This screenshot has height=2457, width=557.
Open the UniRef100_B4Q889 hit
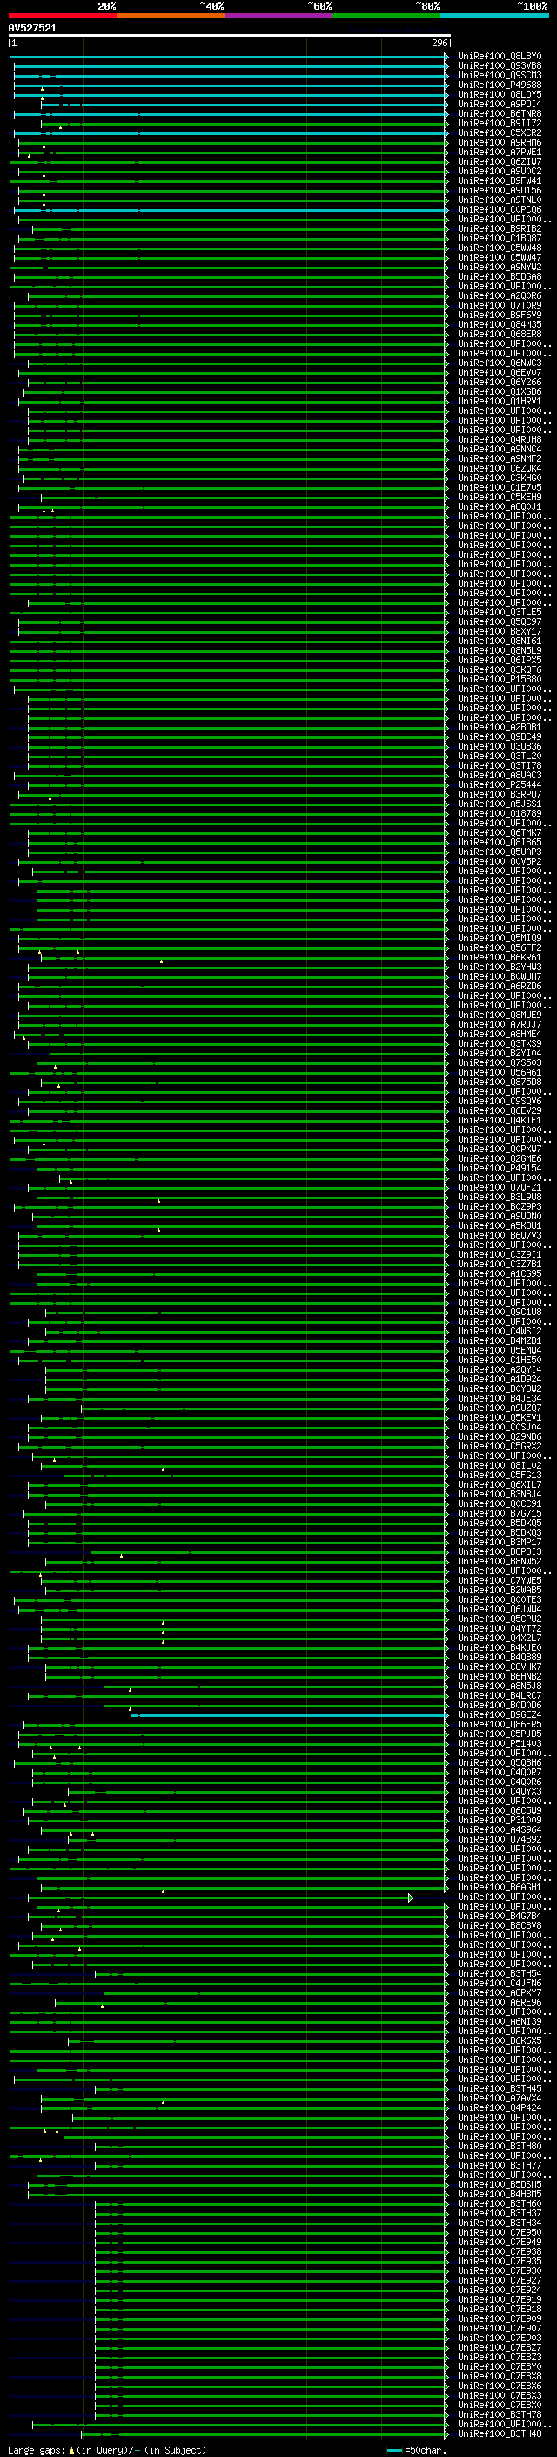499,1657
